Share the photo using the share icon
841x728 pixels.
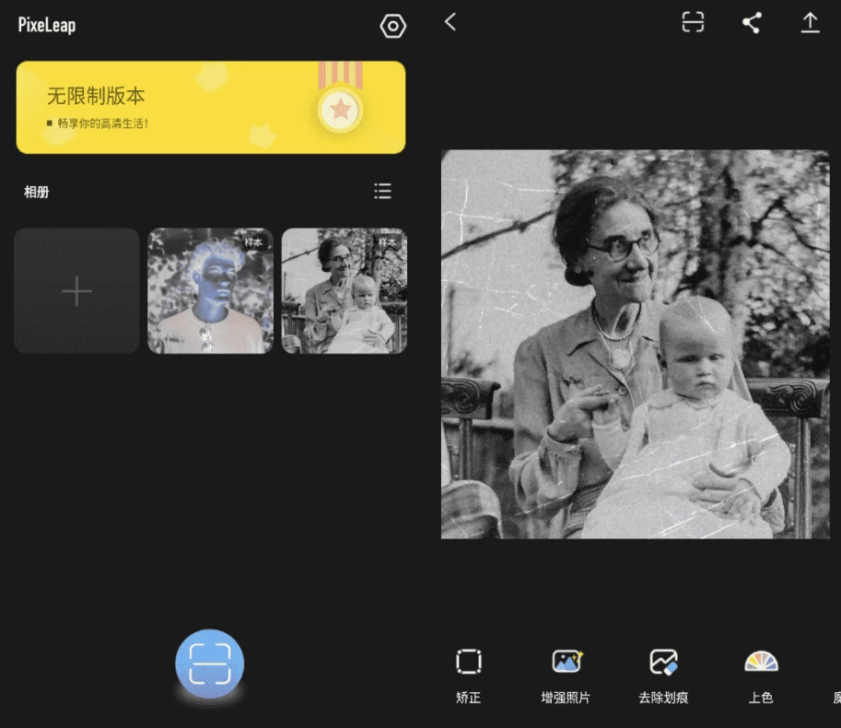pyautogui.click(x=752, y=23)
